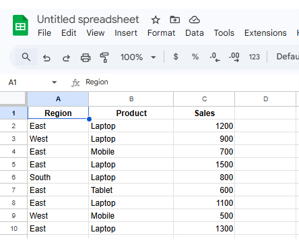The width and height of the screenshot is (299, 247).
Task: Select row 6 header
Action: [x=13, y=177]
